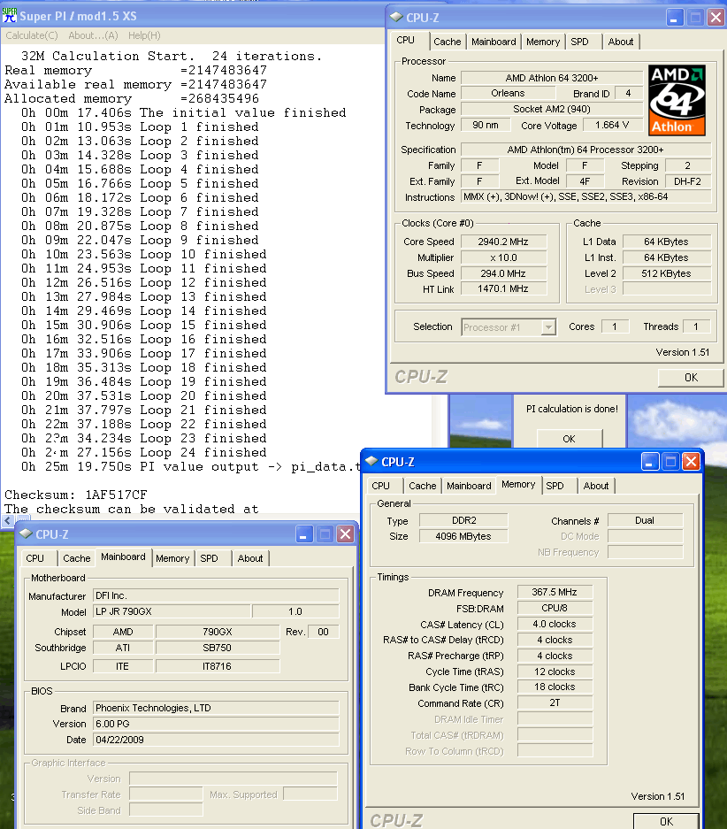Close the Mainboard CPU-Z window
This screenshot has width=727, height=829.
click(345, 534)
